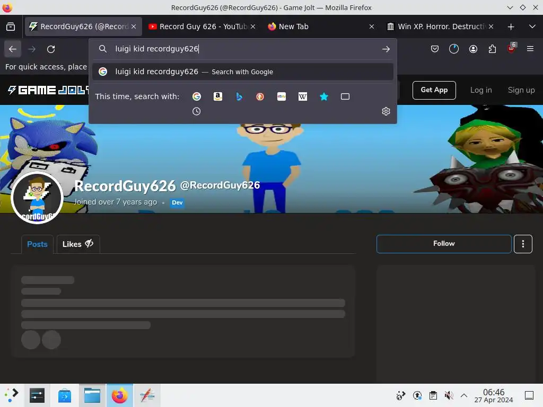Open the Posts tab
Screen dimensions: 543x407
coord(38,244)
